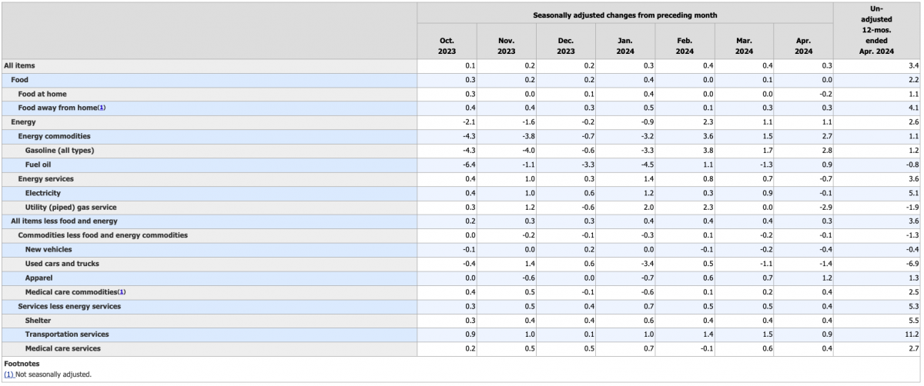
Task: Click the Used cars and trucks row label
Action: [62, 264]
